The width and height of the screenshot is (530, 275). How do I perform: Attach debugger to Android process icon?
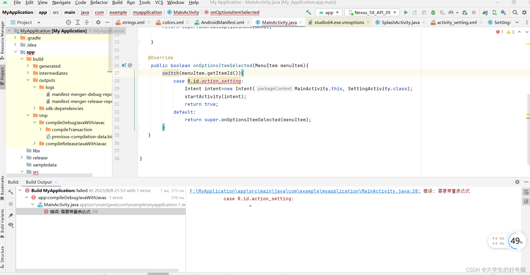(465, 12)
